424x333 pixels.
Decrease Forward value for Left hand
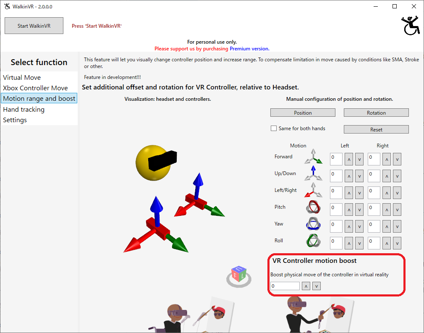click(x=359, y=159)
